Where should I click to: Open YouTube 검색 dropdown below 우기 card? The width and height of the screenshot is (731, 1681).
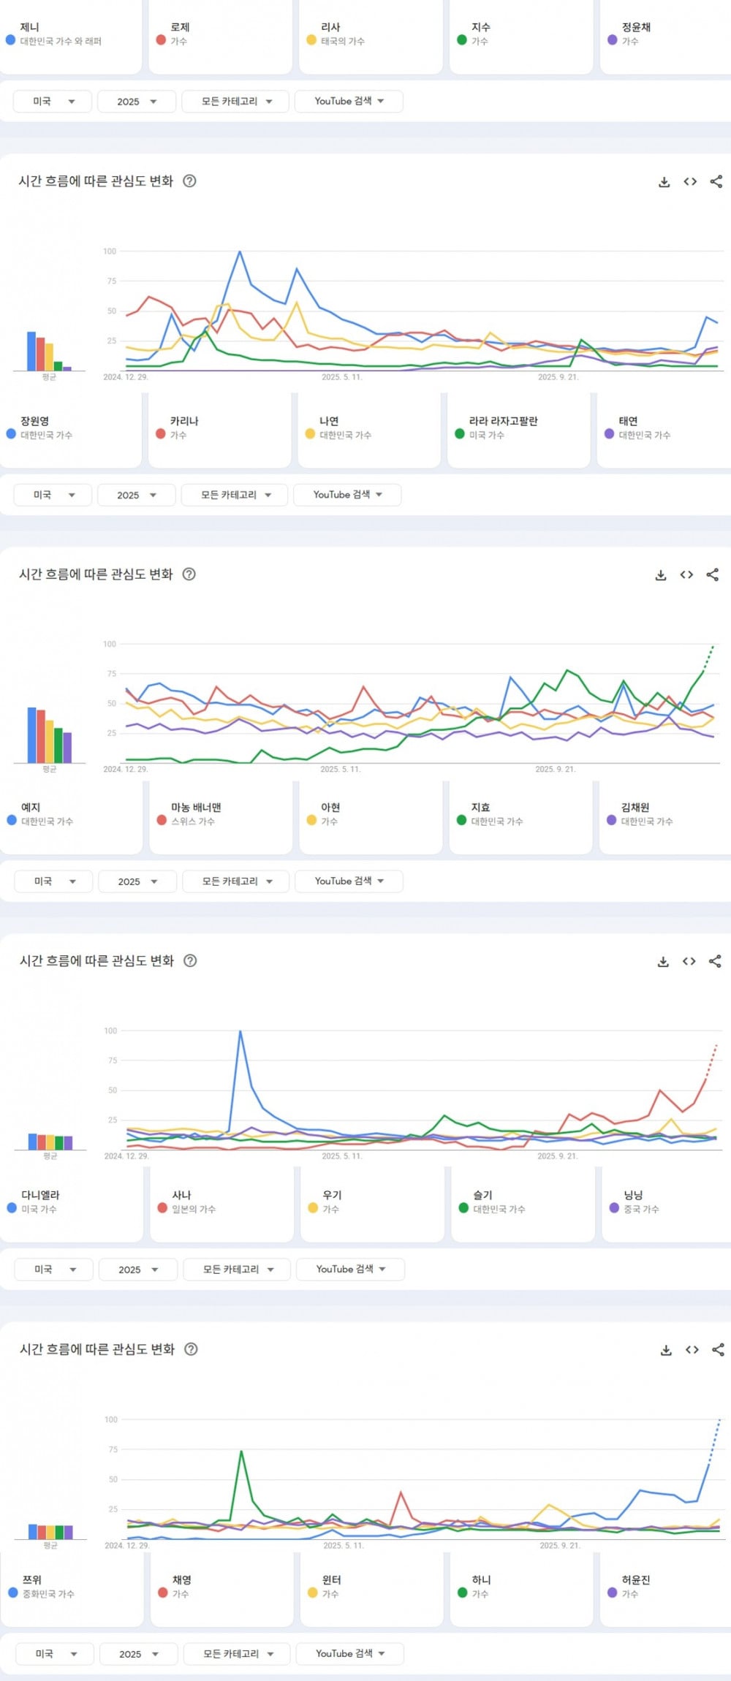coord(350,1269)
